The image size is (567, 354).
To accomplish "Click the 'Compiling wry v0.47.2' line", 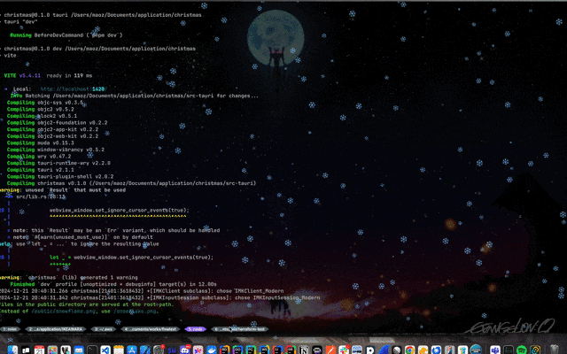I will pyautogui.click(x=39, y=157).
